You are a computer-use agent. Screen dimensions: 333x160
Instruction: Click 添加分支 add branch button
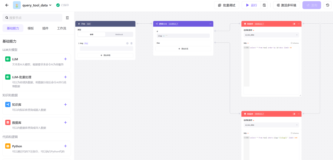183,49
